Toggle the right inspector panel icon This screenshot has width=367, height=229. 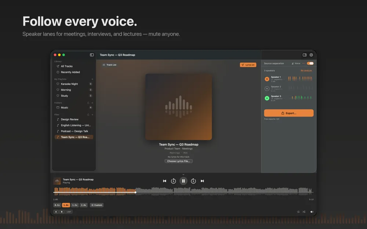tap(305, 55)
